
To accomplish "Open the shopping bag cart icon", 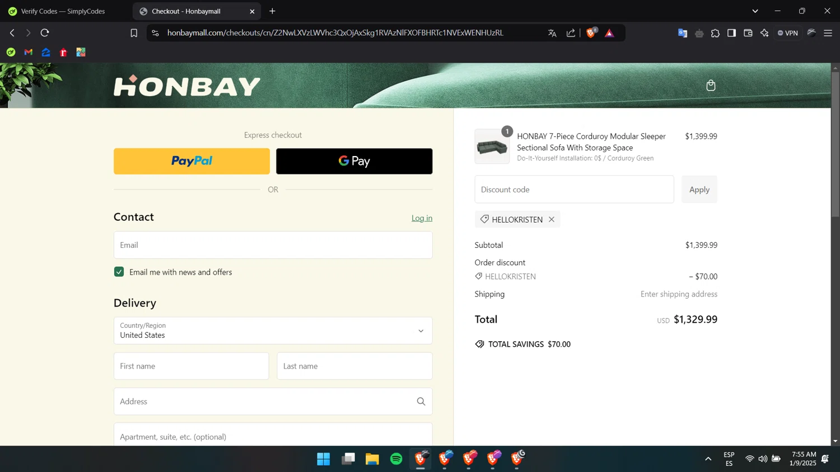I will pos(711,86).
